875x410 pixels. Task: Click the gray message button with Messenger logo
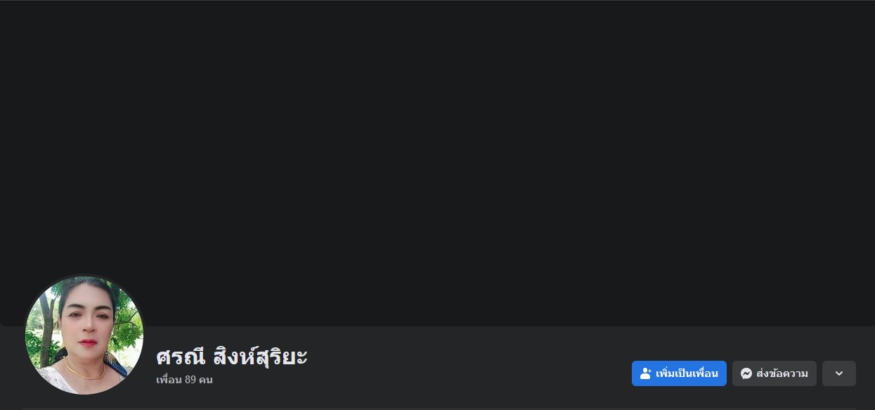coord(774,373)
